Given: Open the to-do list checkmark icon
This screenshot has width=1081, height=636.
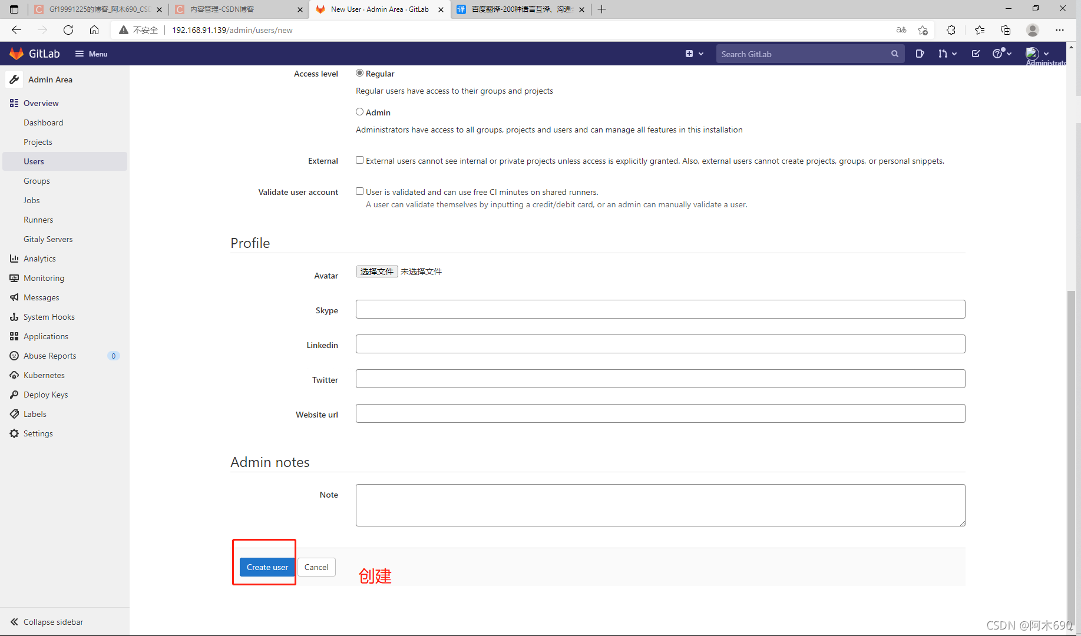Looking at the screenshot, I should tap(976, 54).
